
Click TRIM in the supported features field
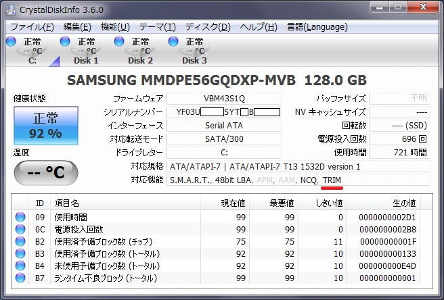(x=332, y=180)
